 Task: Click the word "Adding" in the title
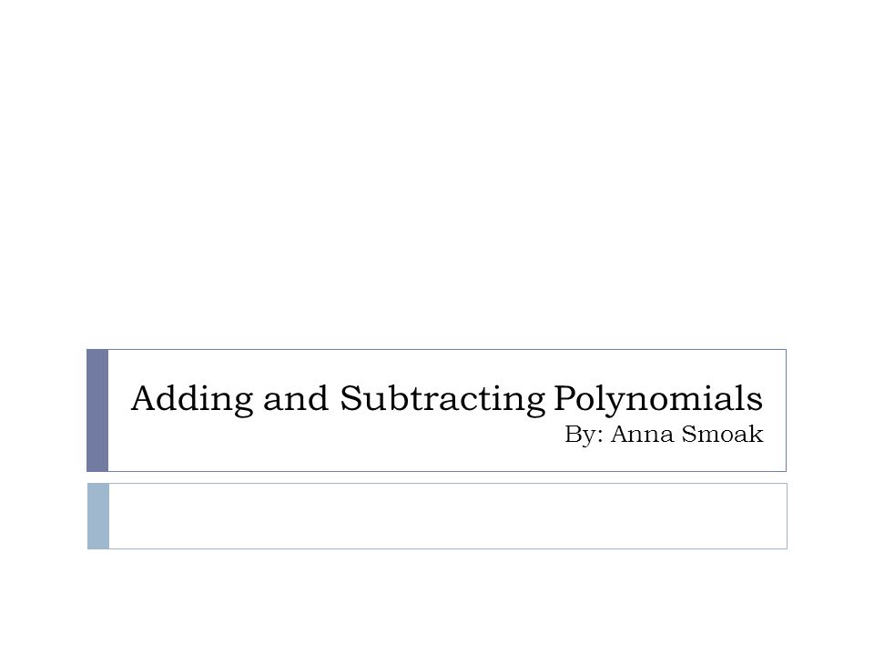pyautogui.click(x=192, y=399)
